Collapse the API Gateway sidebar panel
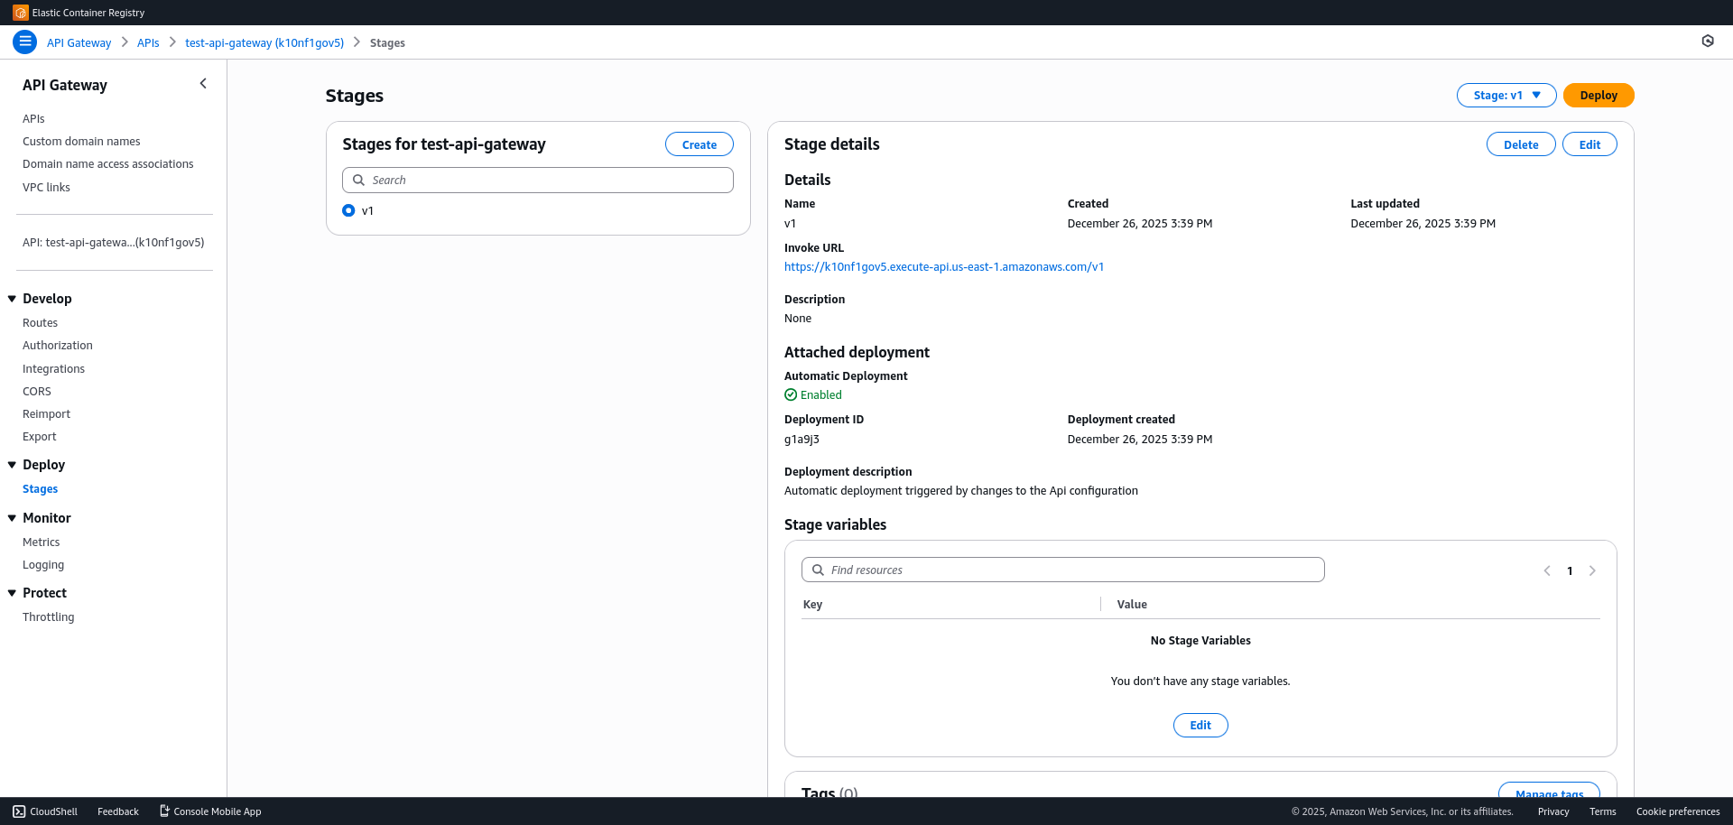This screenshot has height=825, width=1733. (203, 83)
